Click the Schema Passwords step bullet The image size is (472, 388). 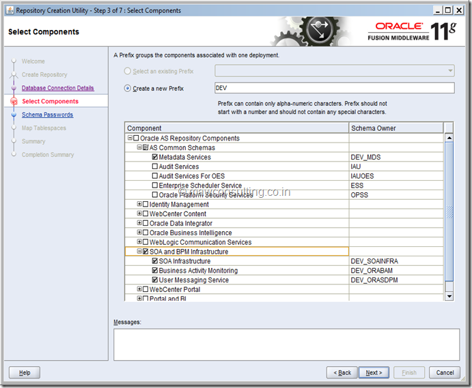[14, 115]
